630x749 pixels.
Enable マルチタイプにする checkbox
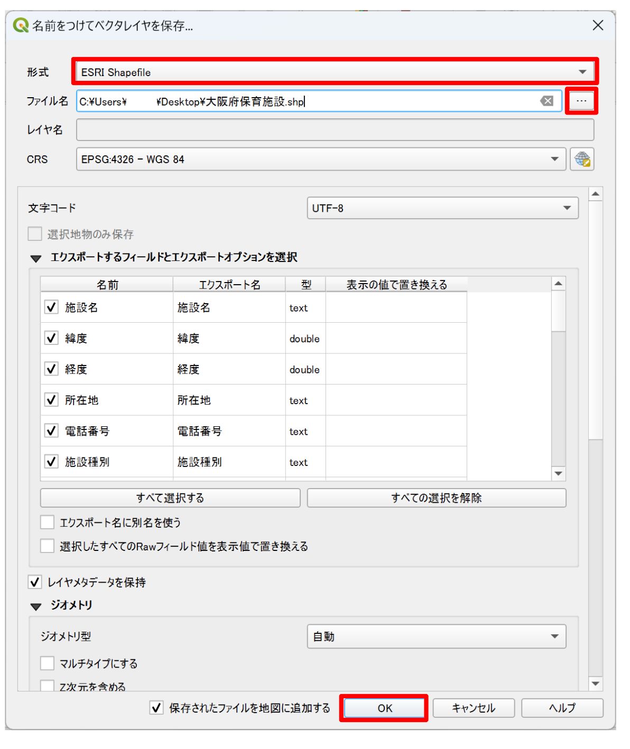(x=48, y=663)
